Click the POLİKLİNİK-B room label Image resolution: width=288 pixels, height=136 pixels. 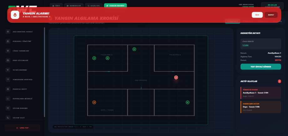pyautogui.click(x=175, y=55)
